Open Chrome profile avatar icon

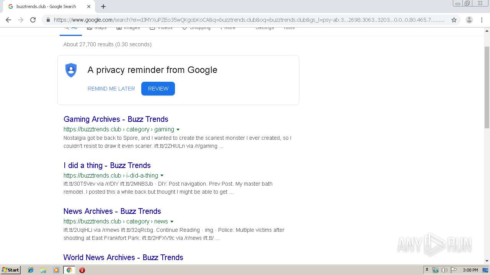coord(469,20)
